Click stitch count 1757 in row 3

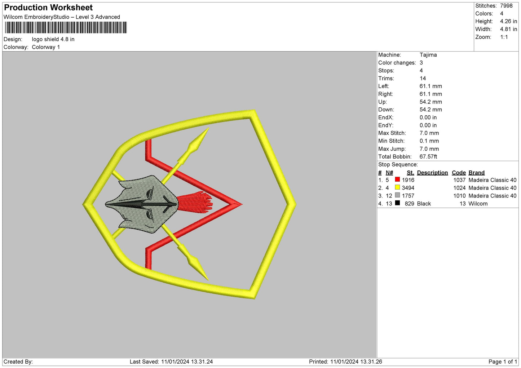(x=408, y=196)
